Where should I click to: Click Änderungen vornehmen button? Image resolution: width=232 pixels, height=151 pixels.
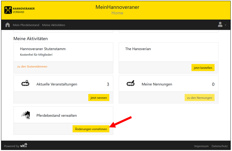pyautogui.click(x=91, y=129)
